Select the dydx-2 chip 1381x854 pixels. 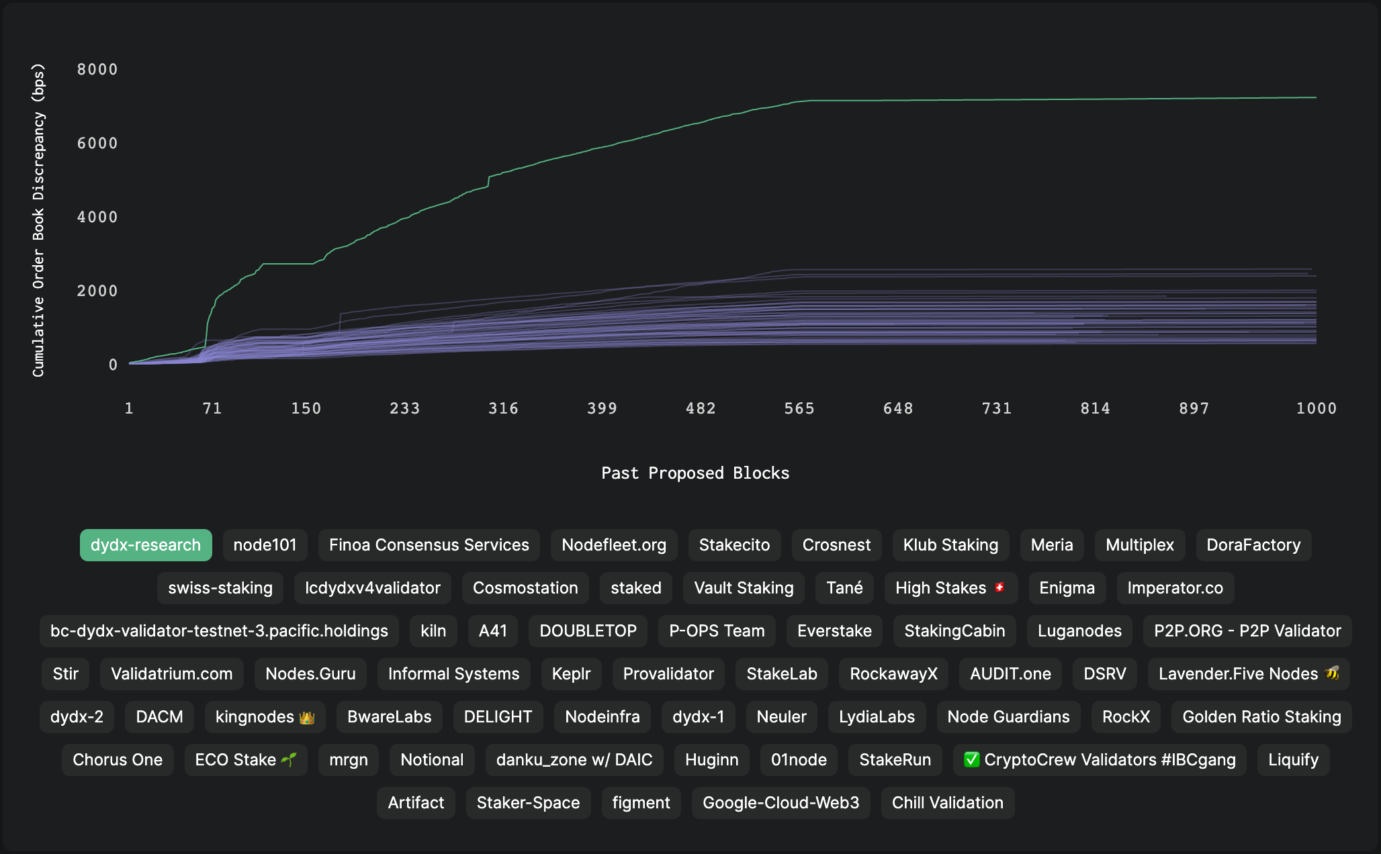point(77,716)
